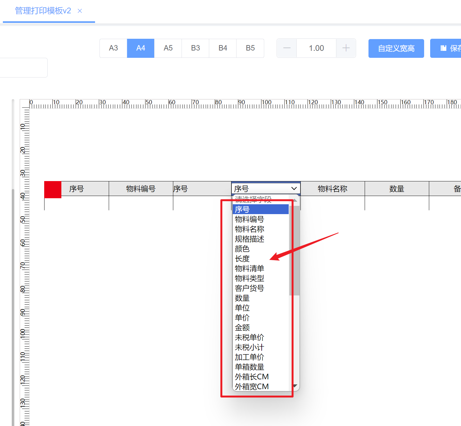Pick 颜色 option from dropdown
Image resolution: width=461 pixels, height=426 pixels.
[242, 249]
